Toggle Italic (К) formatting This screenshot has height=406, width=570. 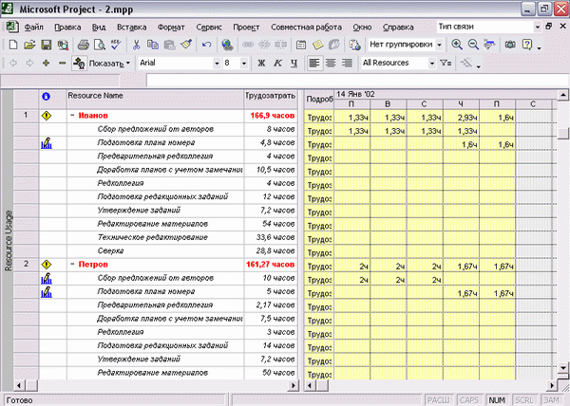click(277, 64)
